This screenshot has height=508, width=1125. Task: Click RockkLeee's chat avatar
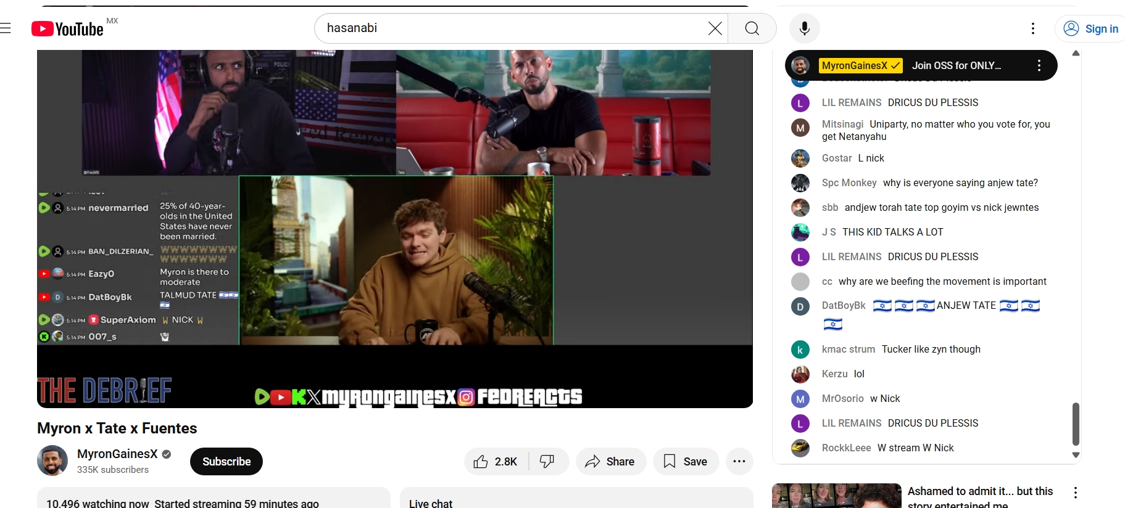(800, 448)
